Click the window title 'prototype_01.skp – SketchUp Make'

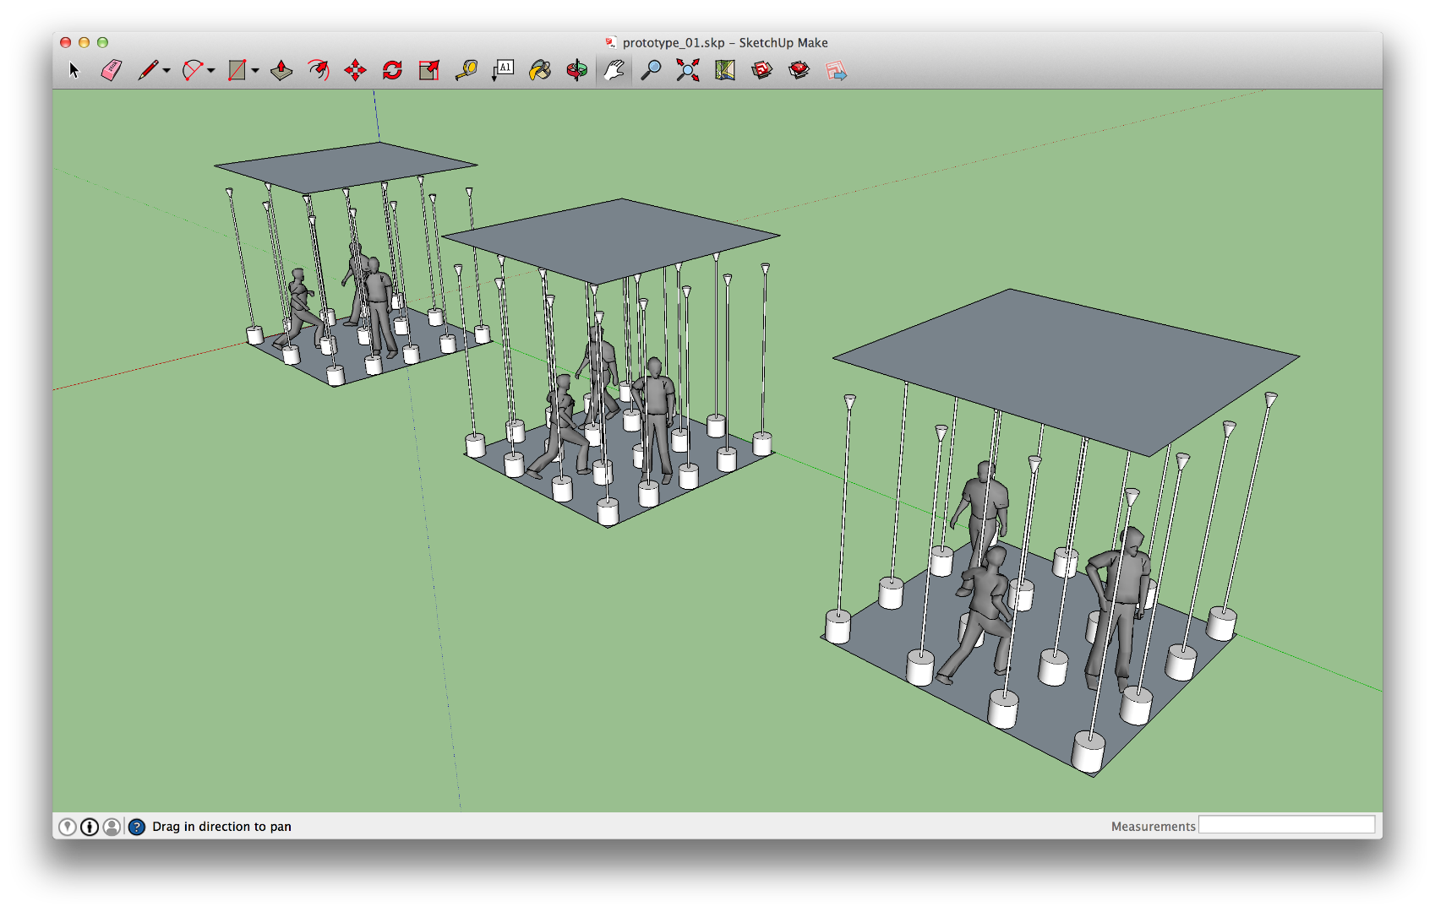pos(725,43)
